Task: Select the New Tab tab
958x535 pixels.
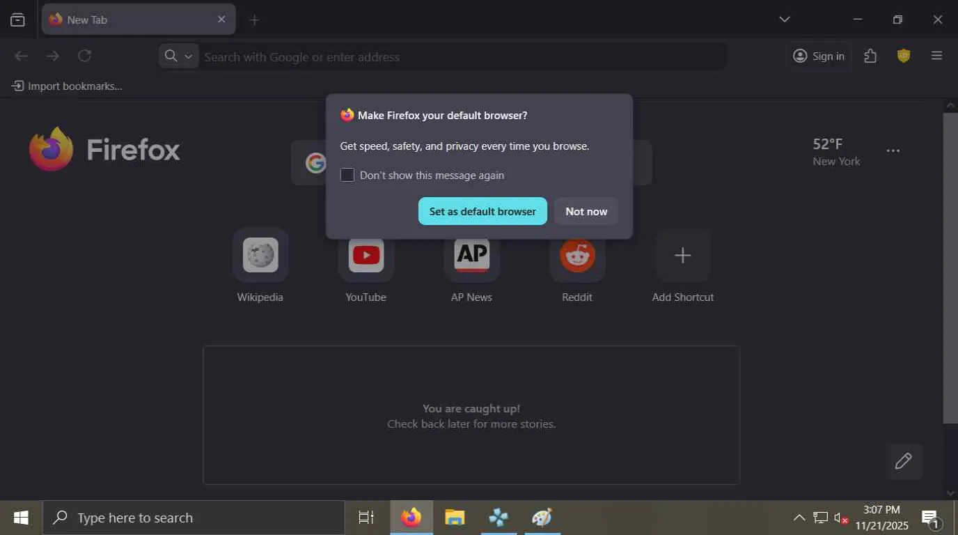Action: (x=139, y=20)
